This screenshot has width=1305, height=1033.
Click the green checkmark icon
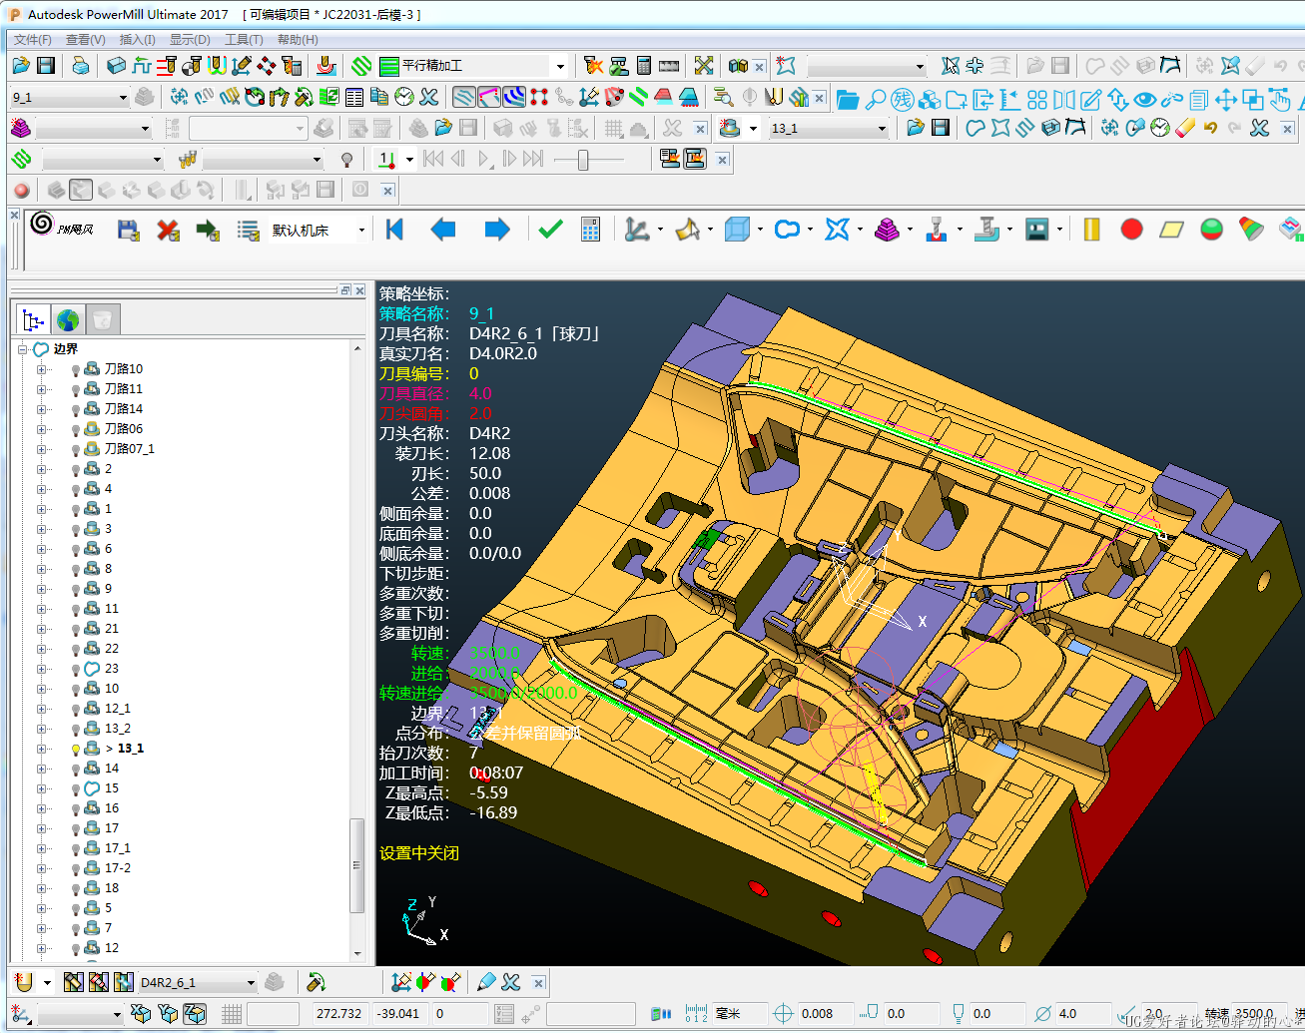click(550, 230)
